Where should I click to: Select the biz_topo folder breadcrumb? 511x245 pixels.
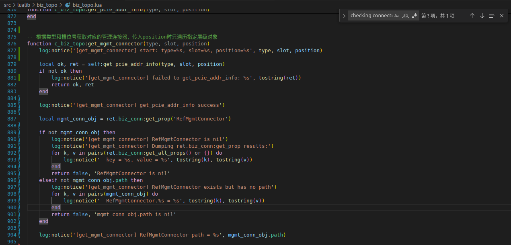(47, 5)
